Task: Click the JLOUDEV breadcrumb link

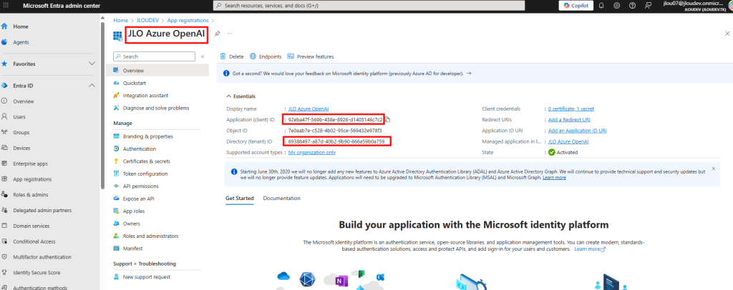Action: [x=147, y=21]
